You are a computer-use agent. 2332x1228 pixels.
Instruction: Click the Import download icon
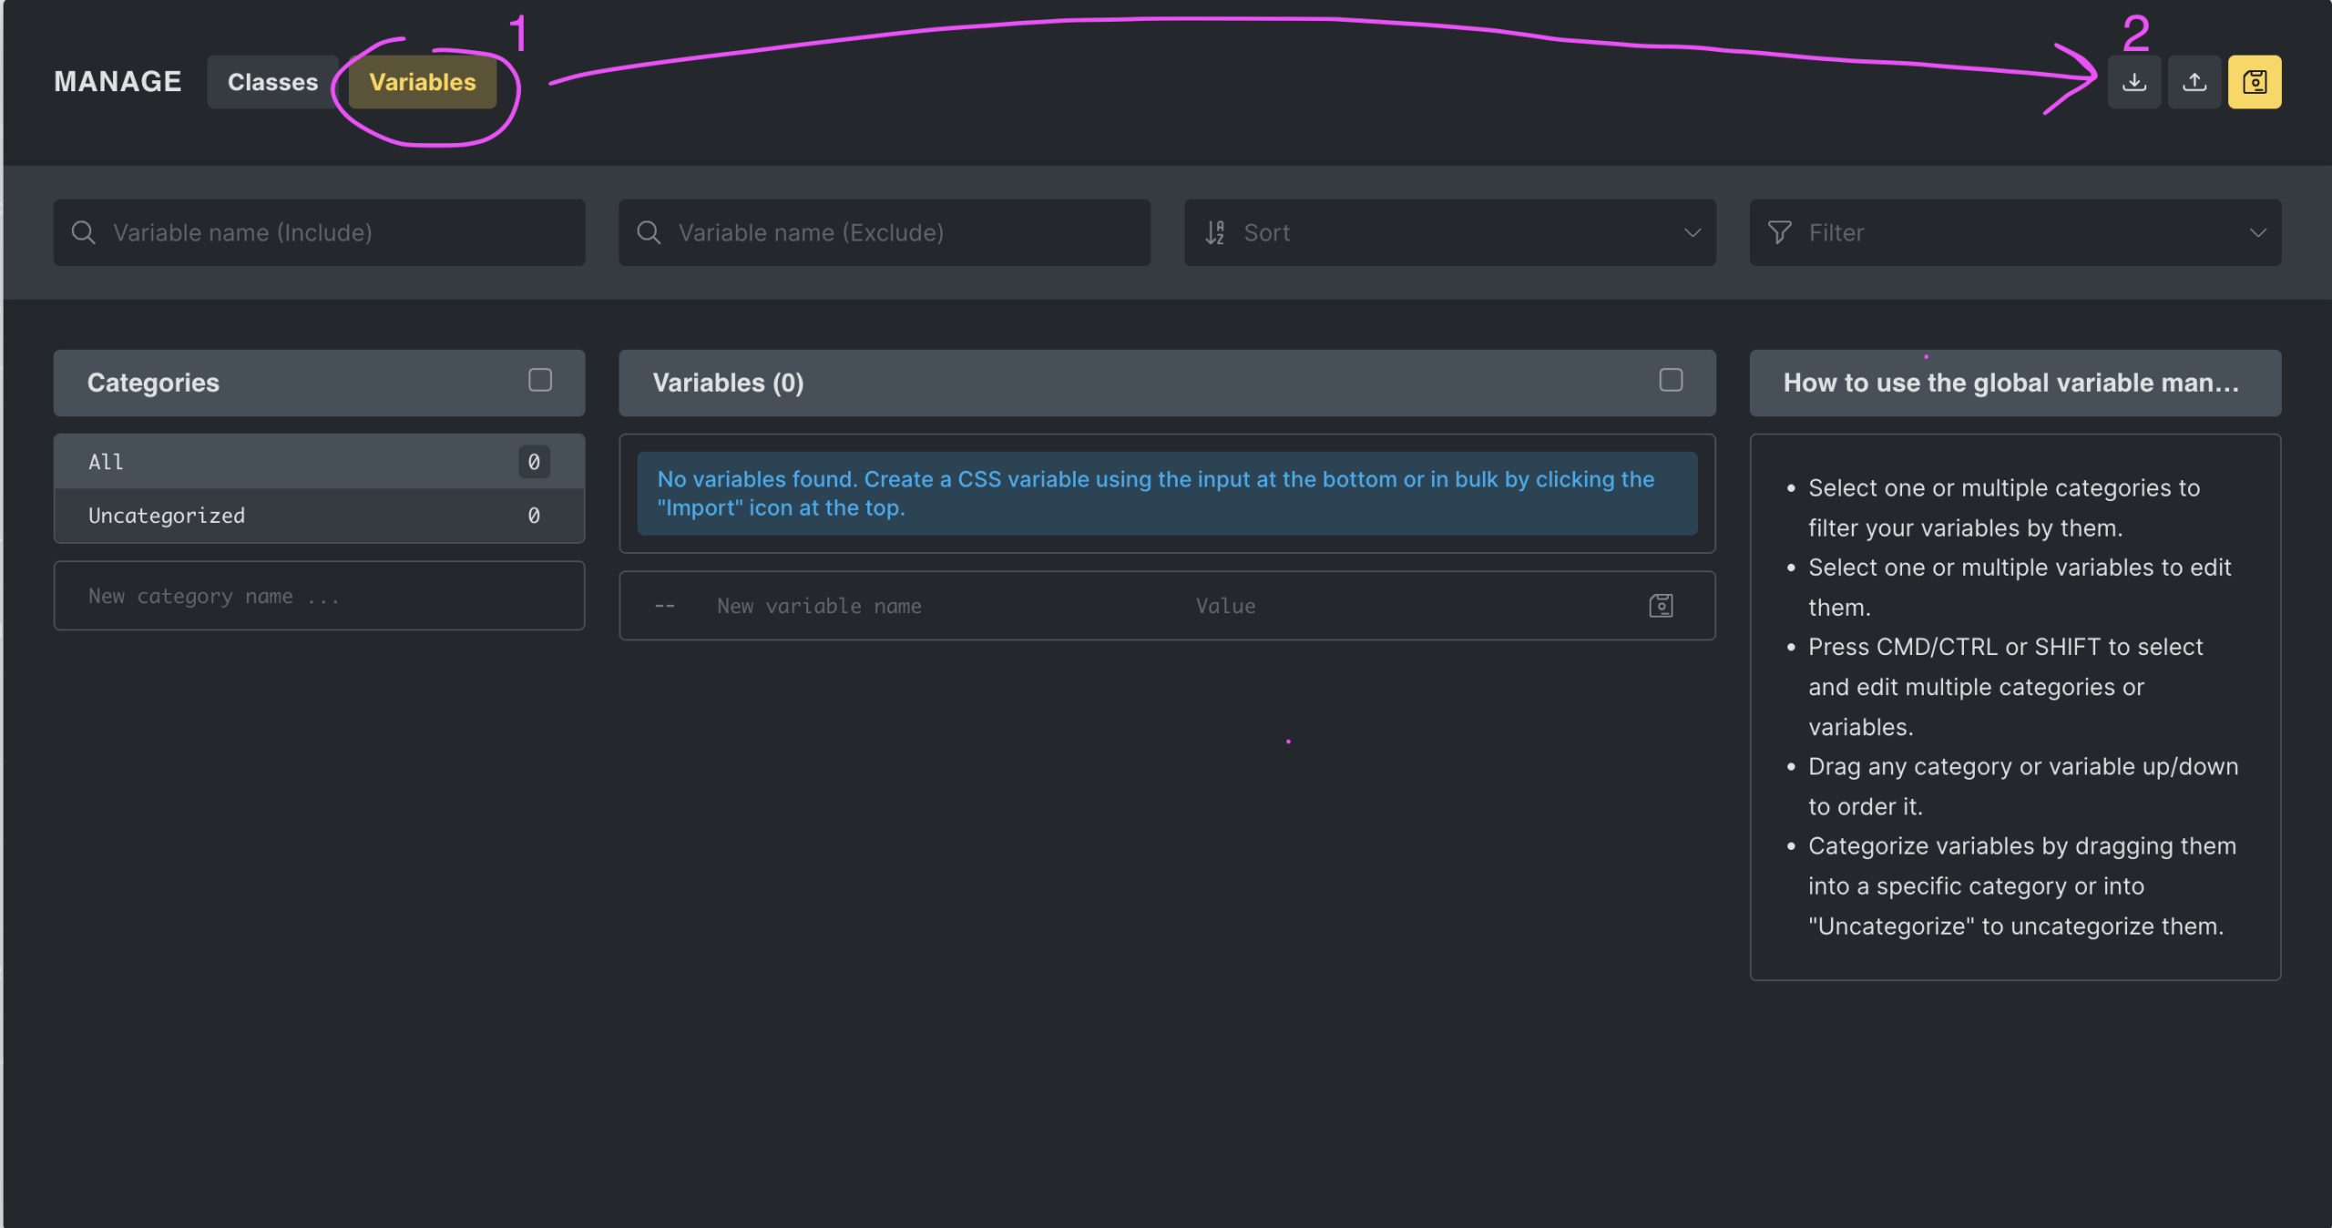pos(2133,82)
